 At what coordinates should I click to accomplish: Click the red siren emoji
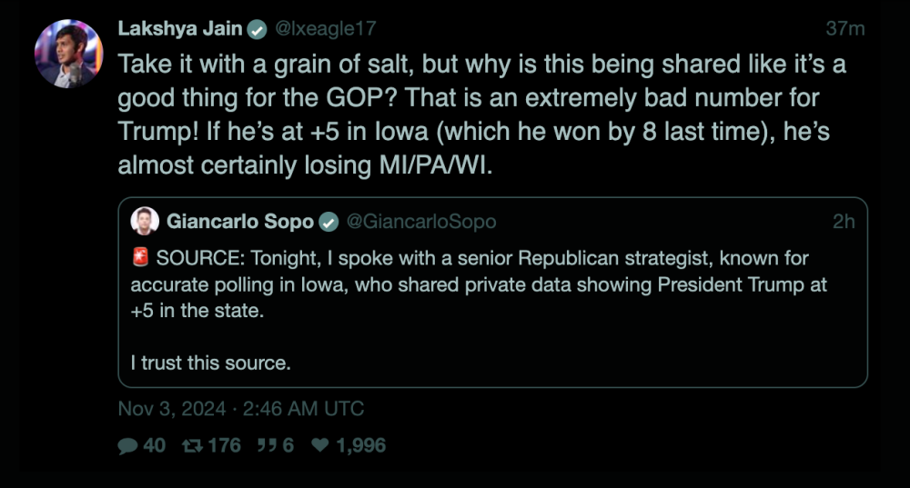point(139,260)
